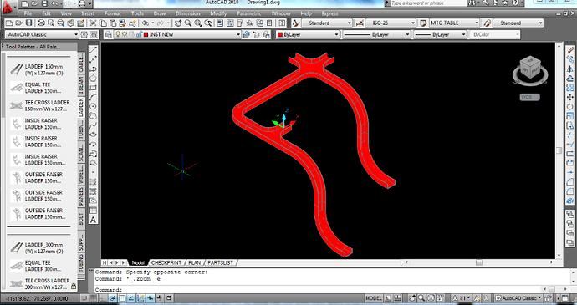Switch to the CHECKPRINT layout tab
Screen dimensions: 577x305
click(166, 262)
